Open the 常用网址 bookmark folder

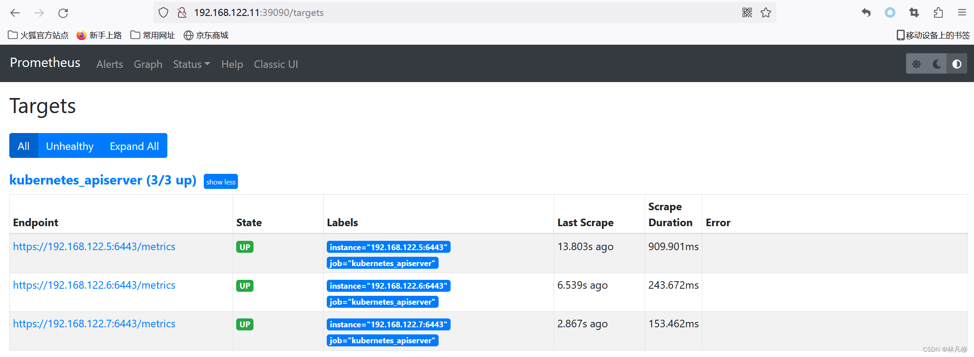tap(153, 35)
